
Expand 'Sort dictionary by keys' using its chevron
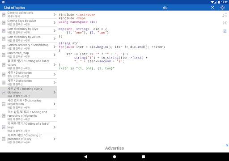(55, 30)
